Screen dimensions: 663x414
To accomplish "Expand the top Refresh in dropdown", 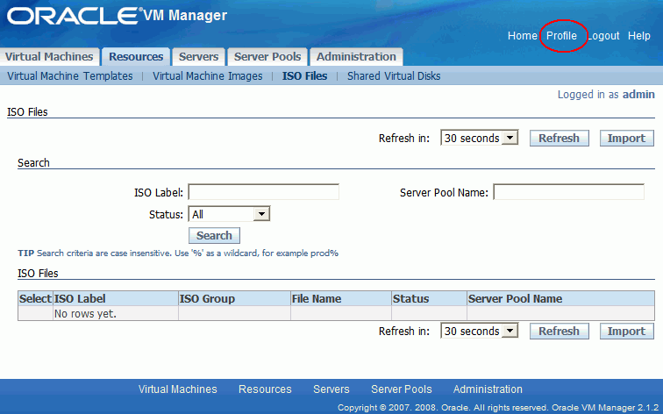I will click(x=480, y=138).
